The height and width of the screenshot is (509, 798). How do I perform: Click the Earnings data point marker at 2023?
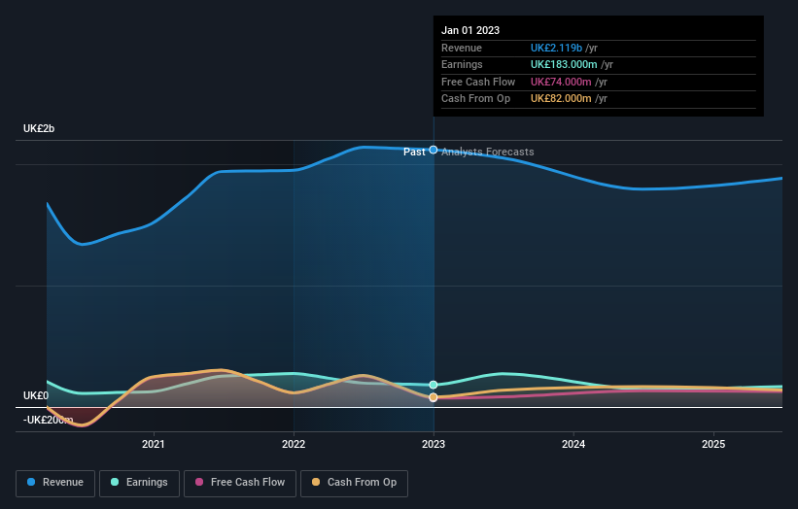(x=434, y=385)
